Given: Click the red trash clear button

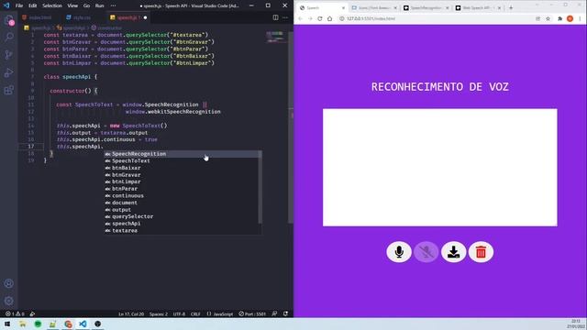Looking at the screenshot, I should 481,252.
